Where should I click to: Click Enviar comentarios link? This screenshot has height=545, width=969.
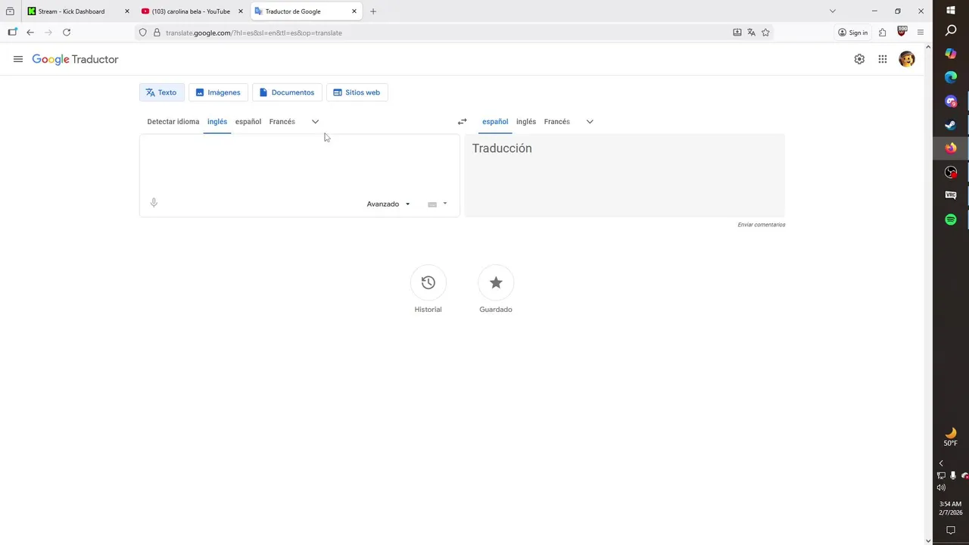[x=762, y=225]
